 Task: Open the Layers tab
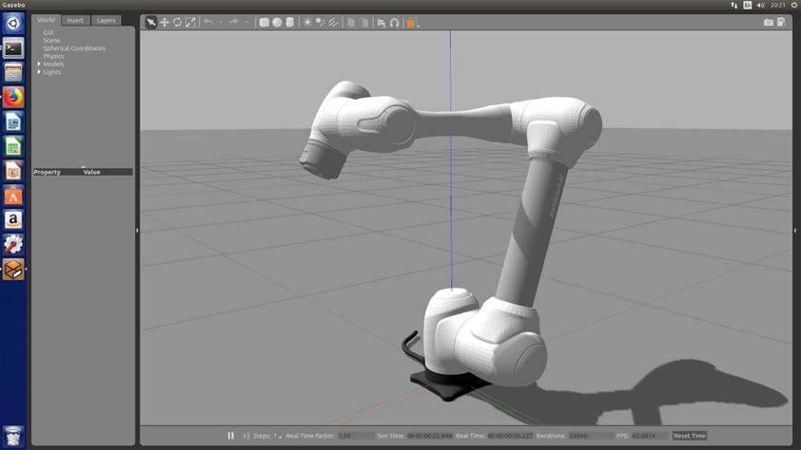pyautogui.click(x=106, y=20)
